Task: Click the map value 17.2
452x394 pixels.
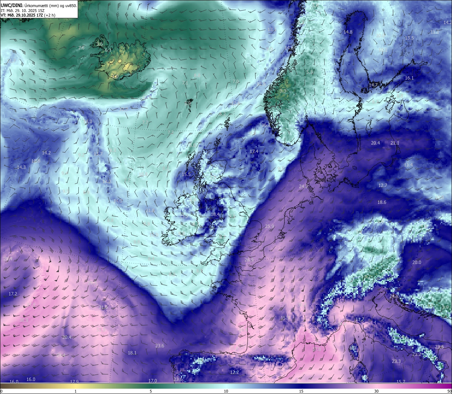Action: [x=13, y=294]
